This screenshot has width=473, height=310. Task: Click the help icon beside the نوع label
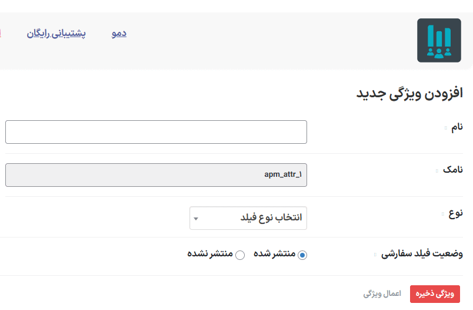point(442,214)
